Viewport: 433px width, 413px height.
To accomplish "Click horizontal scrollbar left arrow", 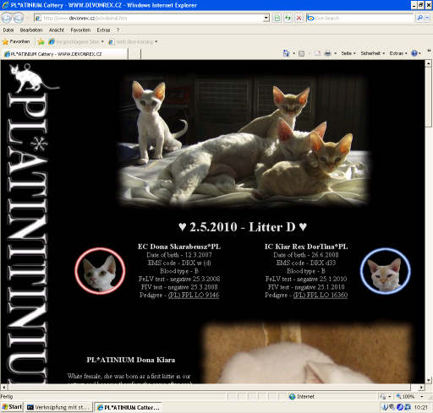I will [4, 387].
